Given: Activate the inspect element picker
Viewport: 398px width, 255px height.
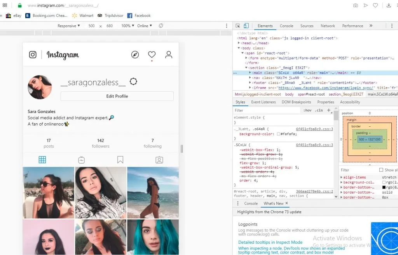Looking at the screenshot, I should pos(238,26).
